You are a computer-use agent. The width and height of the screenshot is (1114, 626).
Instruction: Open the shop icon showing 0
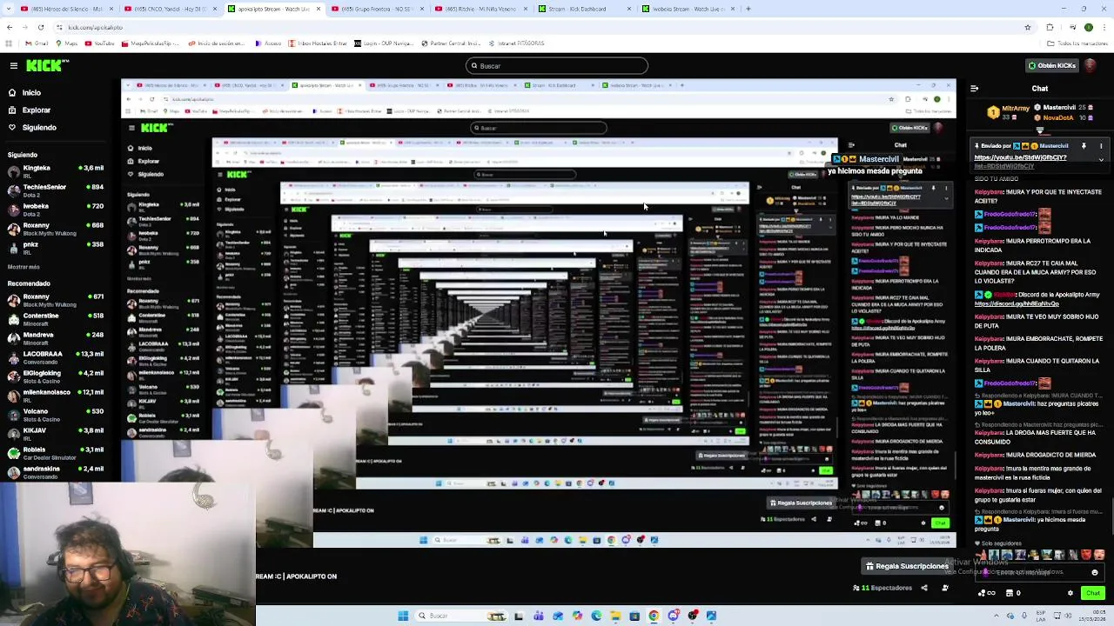[x=1013, y=594]
